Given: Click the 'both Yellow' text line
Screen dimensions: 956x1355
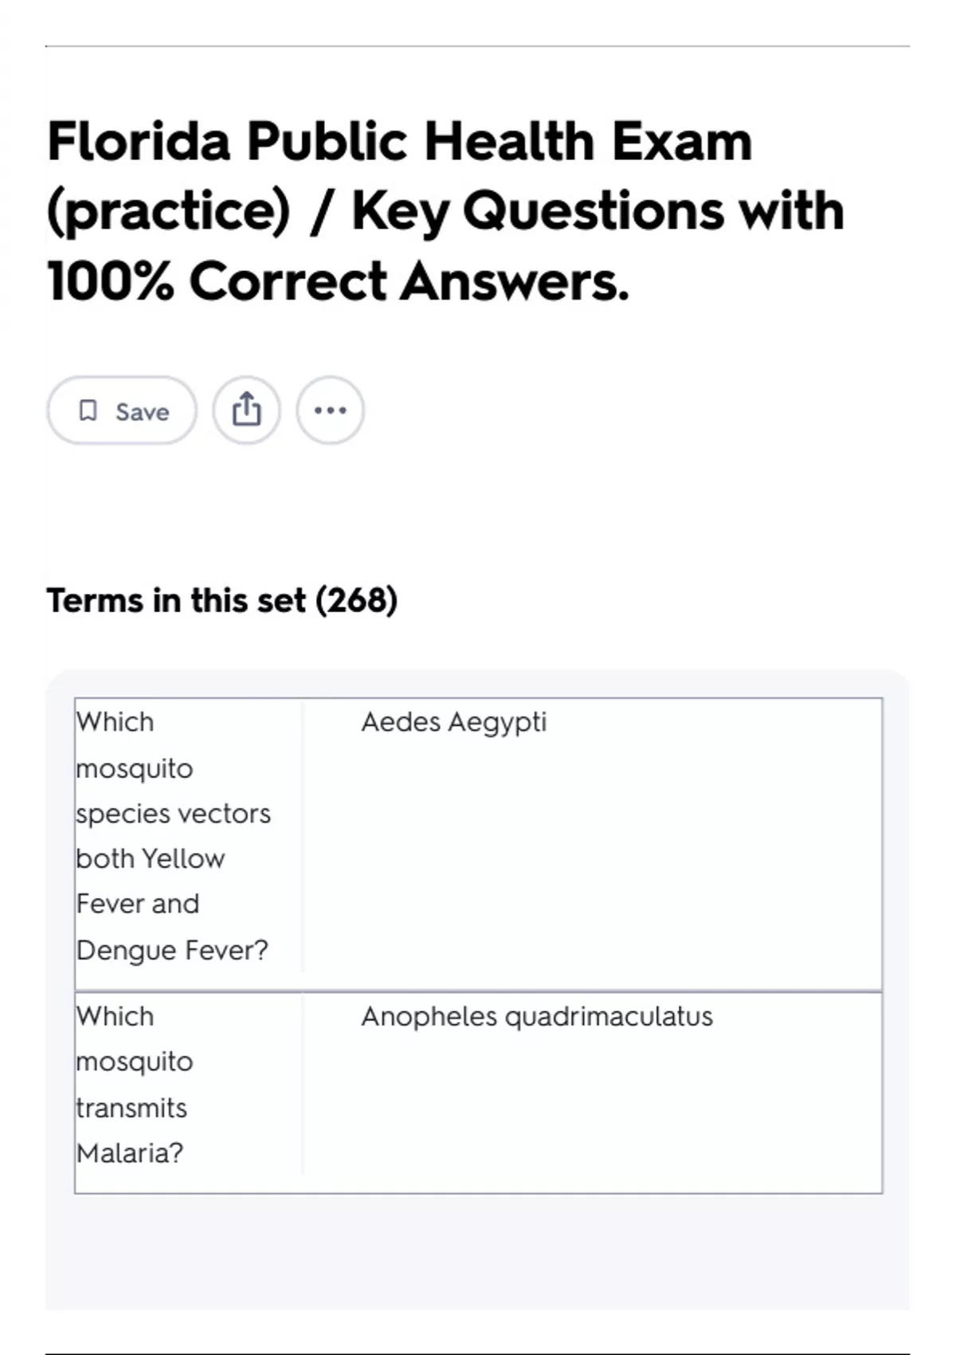Looking at the screenshot, I should [x=151, y=859].
